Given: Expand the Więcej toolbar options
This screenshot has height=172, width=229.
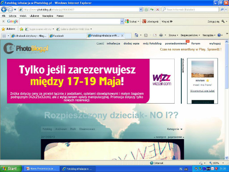Looking at the screenshot, I should [167, 21].
